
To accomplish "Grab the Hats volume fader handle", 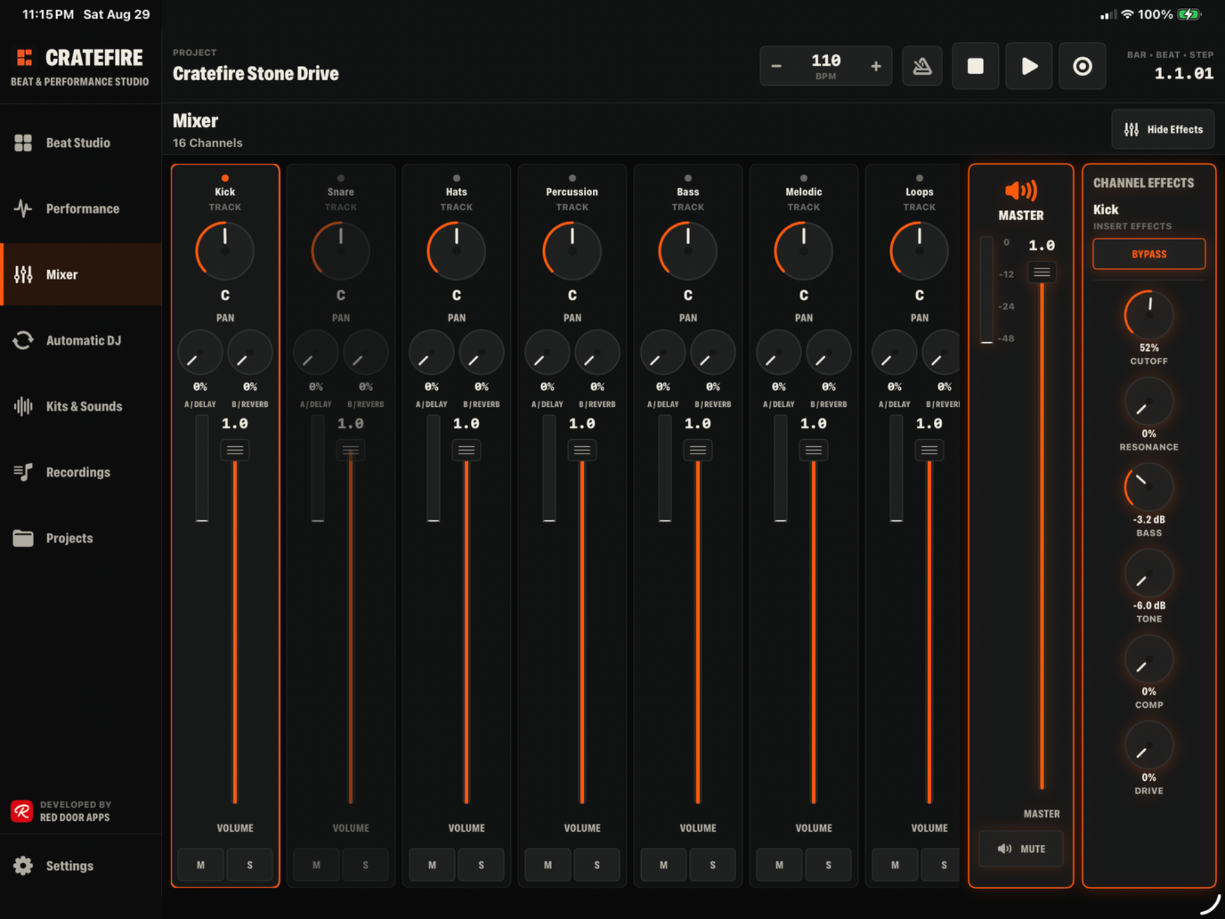I will point(467,450).
